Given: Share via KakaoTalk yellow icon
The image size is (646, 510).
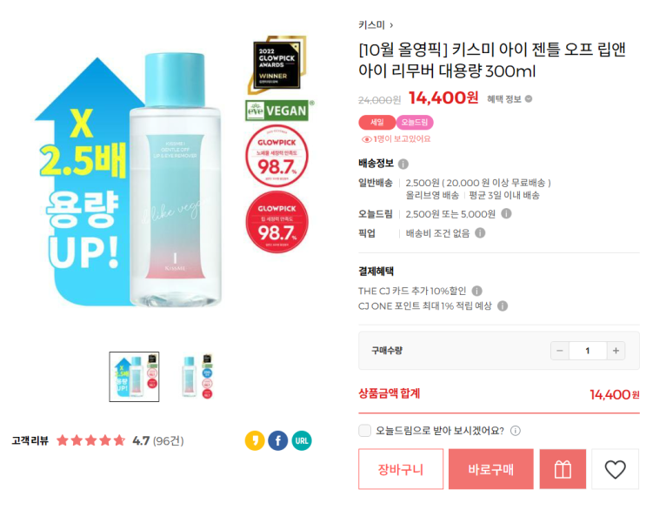Looking at the screenshot, I should (255, 440).
